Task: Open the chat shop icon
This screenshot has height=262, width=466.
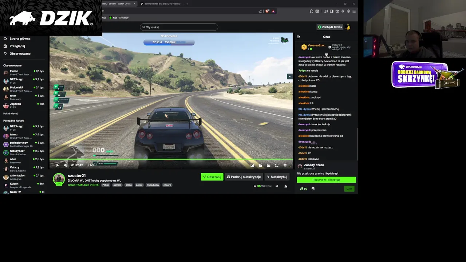Action: pos(313,189)
